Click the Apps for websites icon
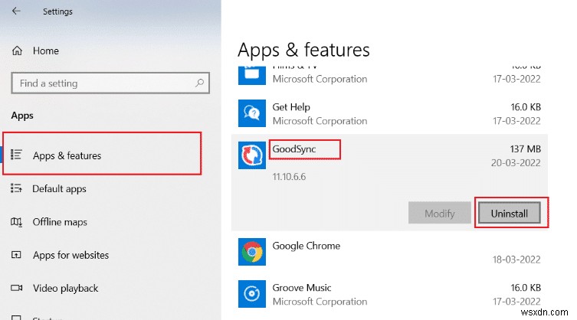The image size is (577, 320). (16, 254)
